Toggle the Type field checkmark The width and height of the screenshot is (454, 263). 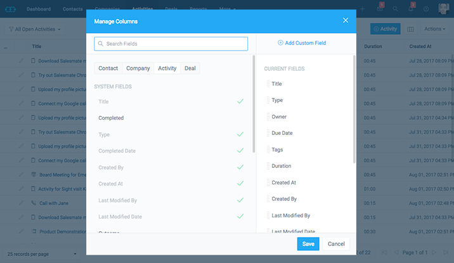240,134
